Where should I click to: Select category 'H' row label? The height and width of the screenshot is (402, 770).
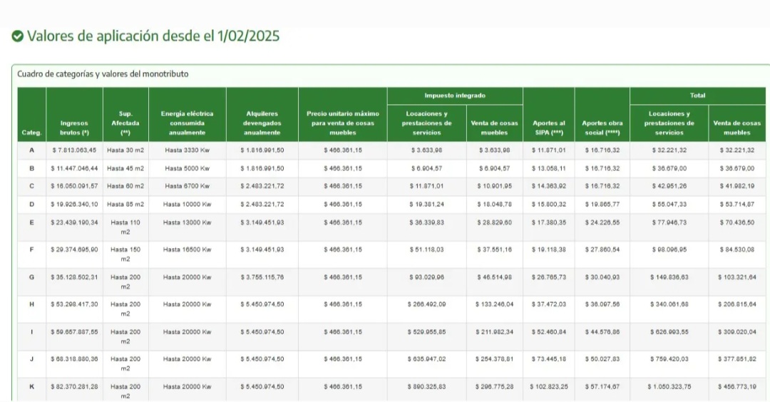coord(31,304)
